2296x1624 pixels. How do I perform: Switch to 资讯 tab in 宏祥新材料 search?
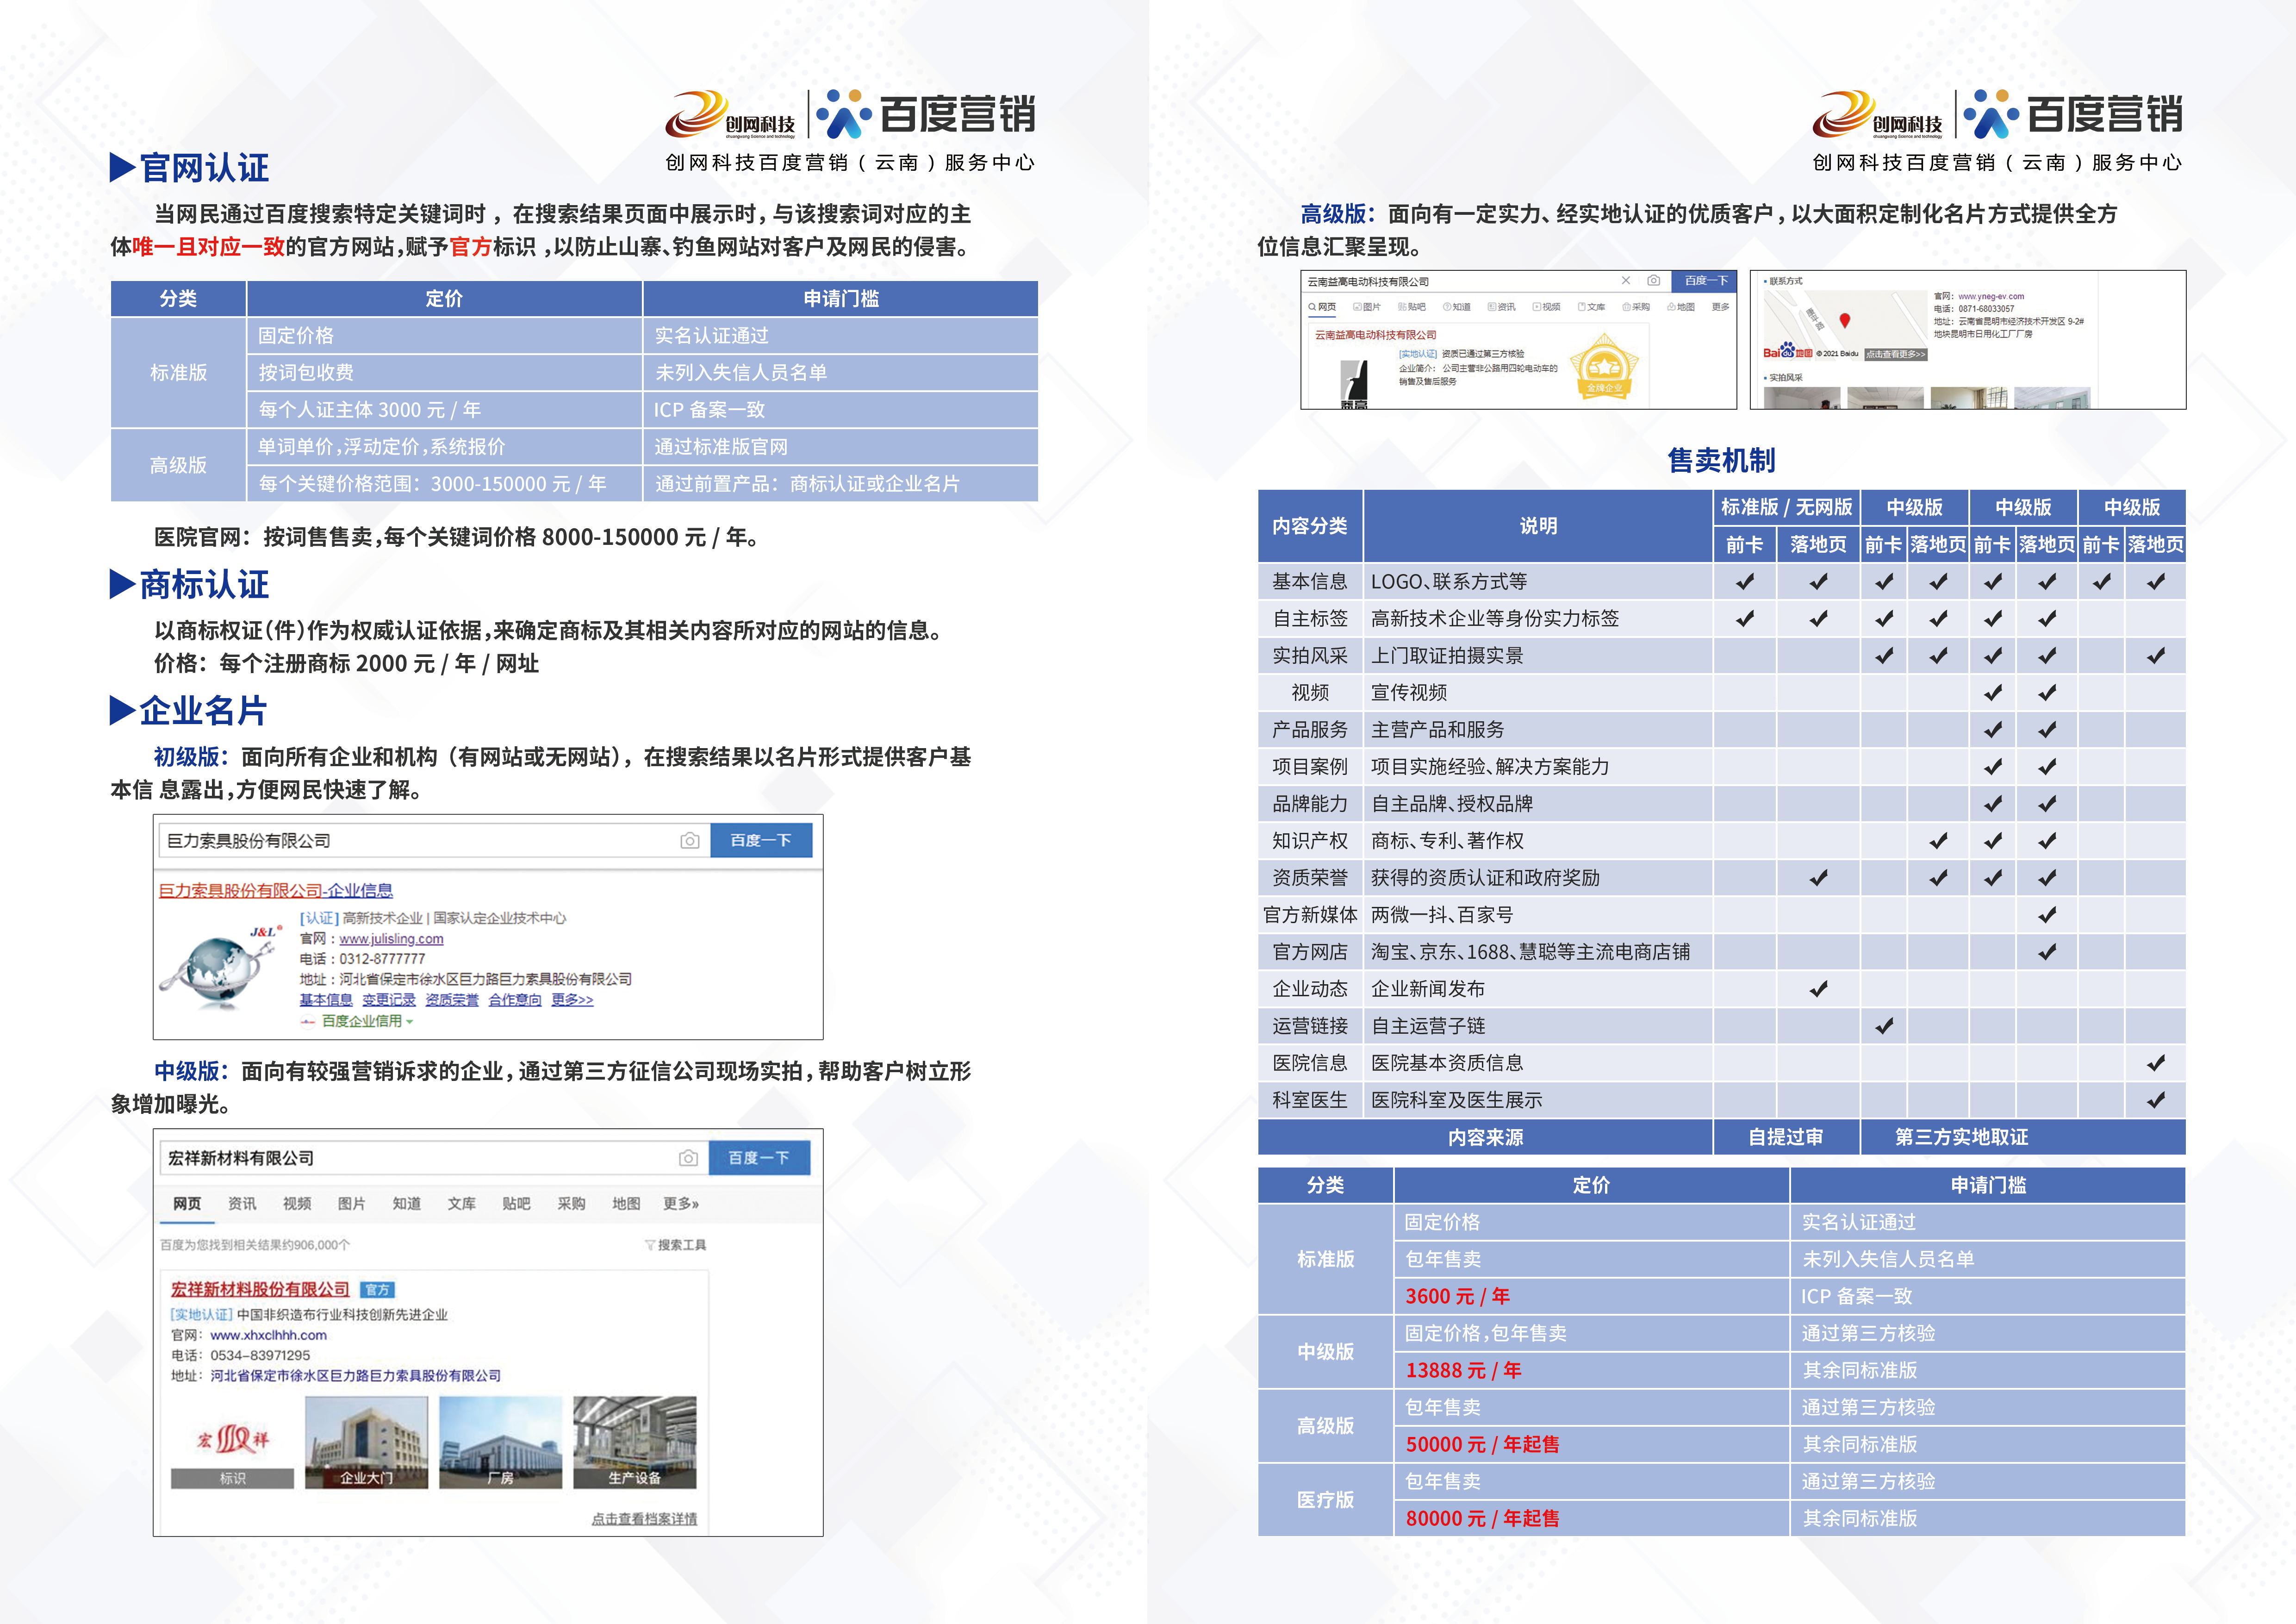coord(242,1204)
